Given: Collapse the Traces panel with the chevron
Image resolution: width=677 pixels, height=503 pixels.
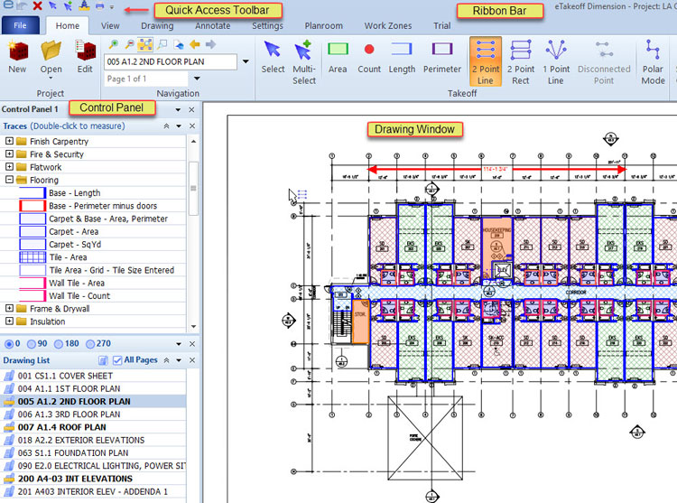Looking at the screenshot, I should tap(166, 126).
